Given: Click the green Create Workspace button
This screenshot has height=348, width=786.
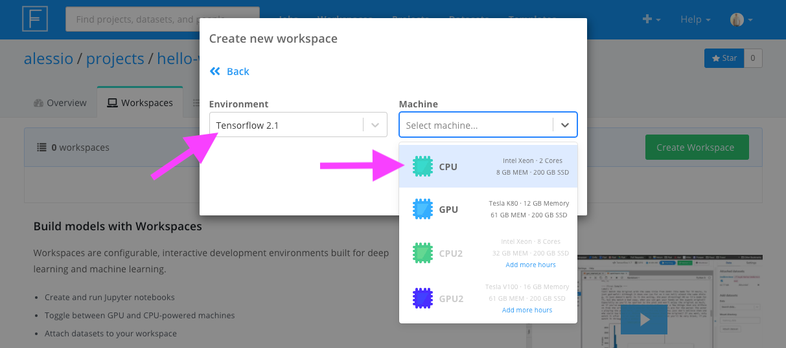Looking at the screenshot, I should 697,147.
